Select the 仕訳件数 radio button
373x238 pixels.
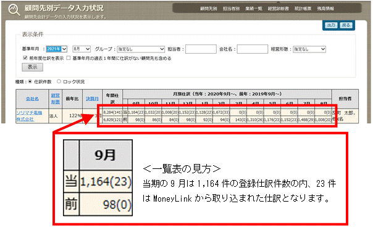(30, 81)
